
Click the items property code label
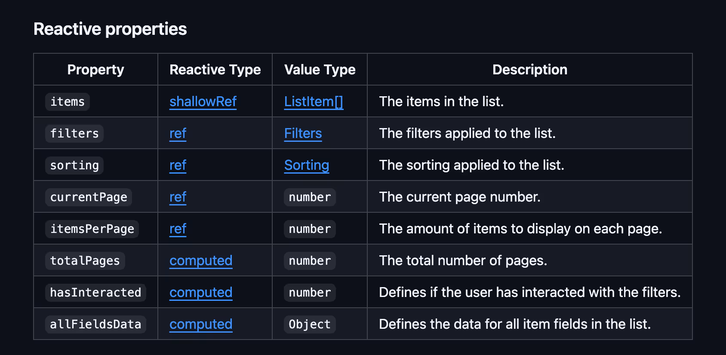coord(68,102)
